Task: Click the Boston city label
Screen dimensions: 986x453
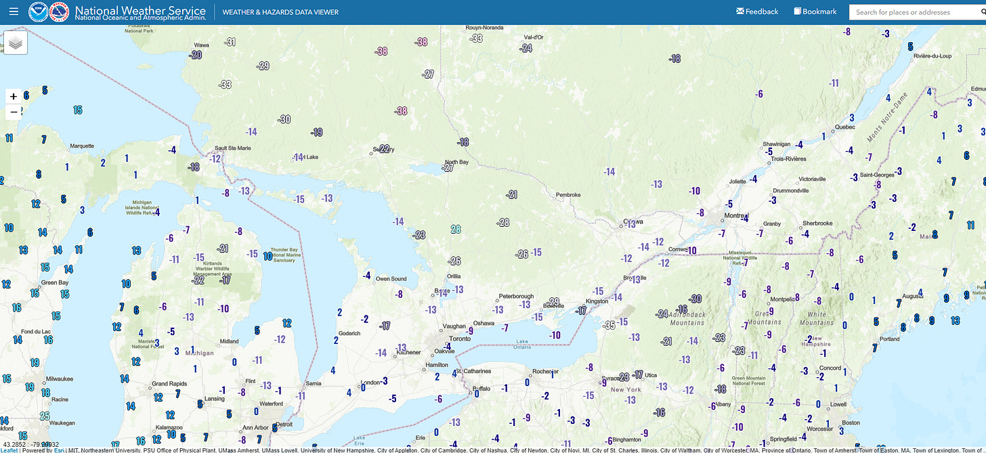Action: pos(851,423)
